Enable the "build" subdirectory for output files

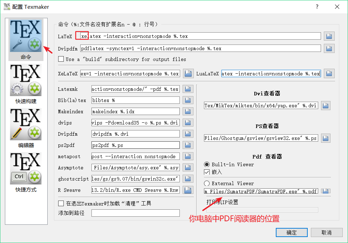click(x=61, y=59)
